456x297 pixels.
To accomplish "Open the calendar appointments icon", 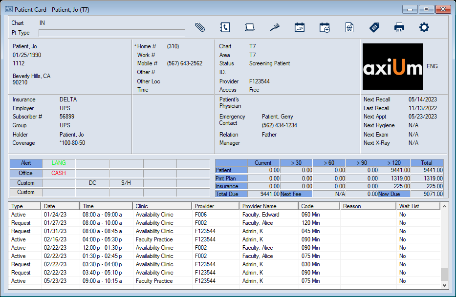I will tap(300, 27).
